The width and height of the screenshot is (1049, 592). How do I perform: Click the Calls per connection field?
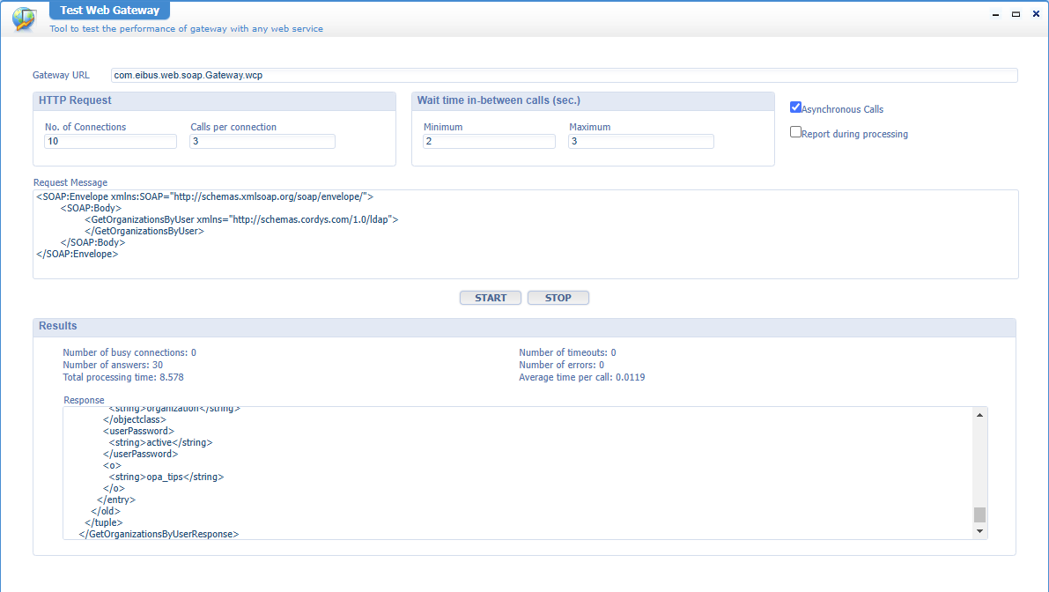(x=262, y=141)
